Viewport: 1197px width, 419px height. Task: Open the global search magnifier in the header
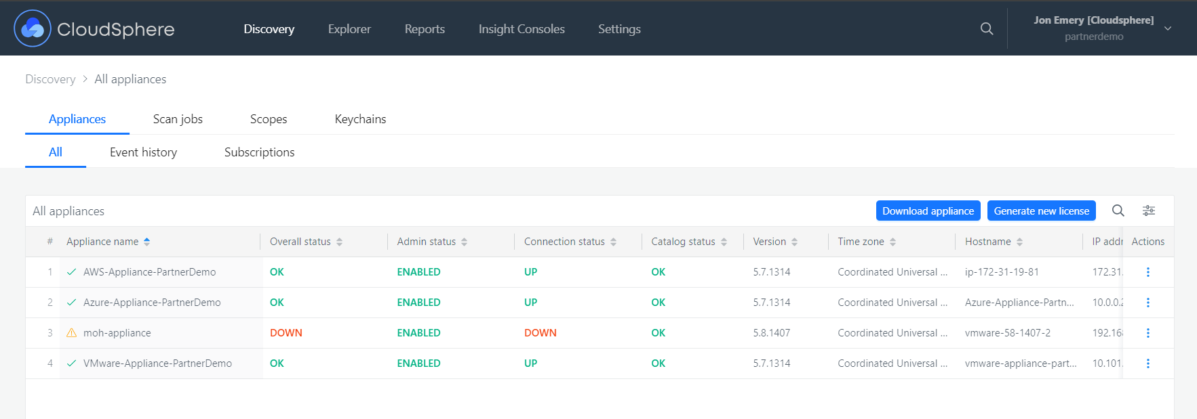tap(987, 28)
